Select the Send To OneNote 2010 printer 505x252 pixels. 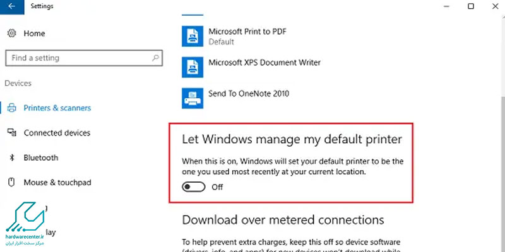click(x=249, y=94)
